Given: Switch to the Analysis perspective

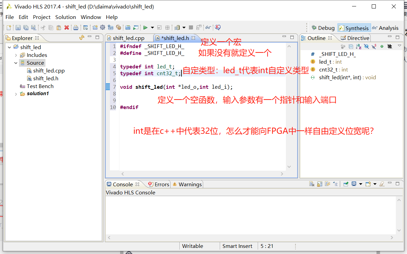Looking at the screenshot, I should coord(385,28).
